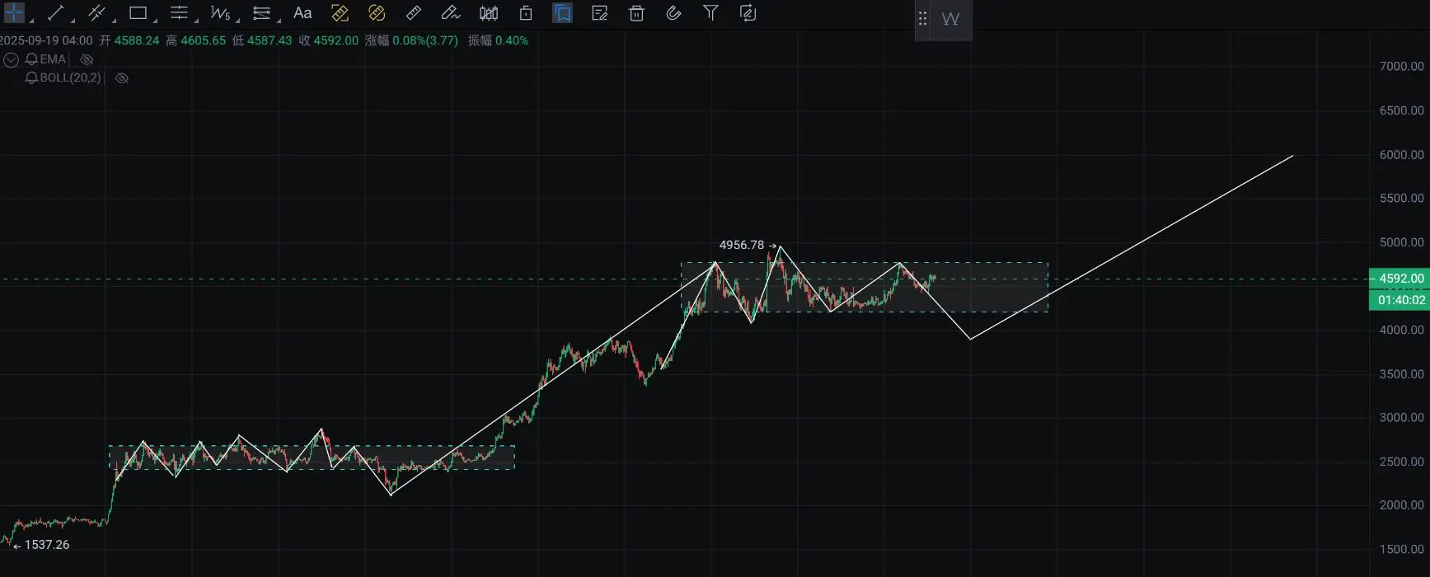Screen dimensions: 1430x577
Task: Grab the six-dot floating panel handle
Action: click(x=923, y=19)
